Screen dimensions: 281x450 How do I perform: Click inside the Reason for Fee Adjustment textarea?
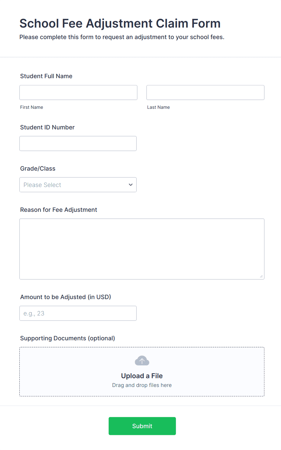142,249
